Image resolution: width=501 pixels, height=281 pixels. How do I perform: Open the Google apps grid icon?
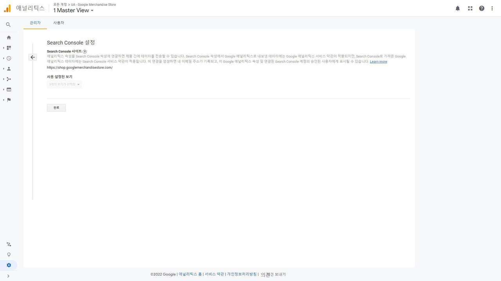tap(470, 8)
